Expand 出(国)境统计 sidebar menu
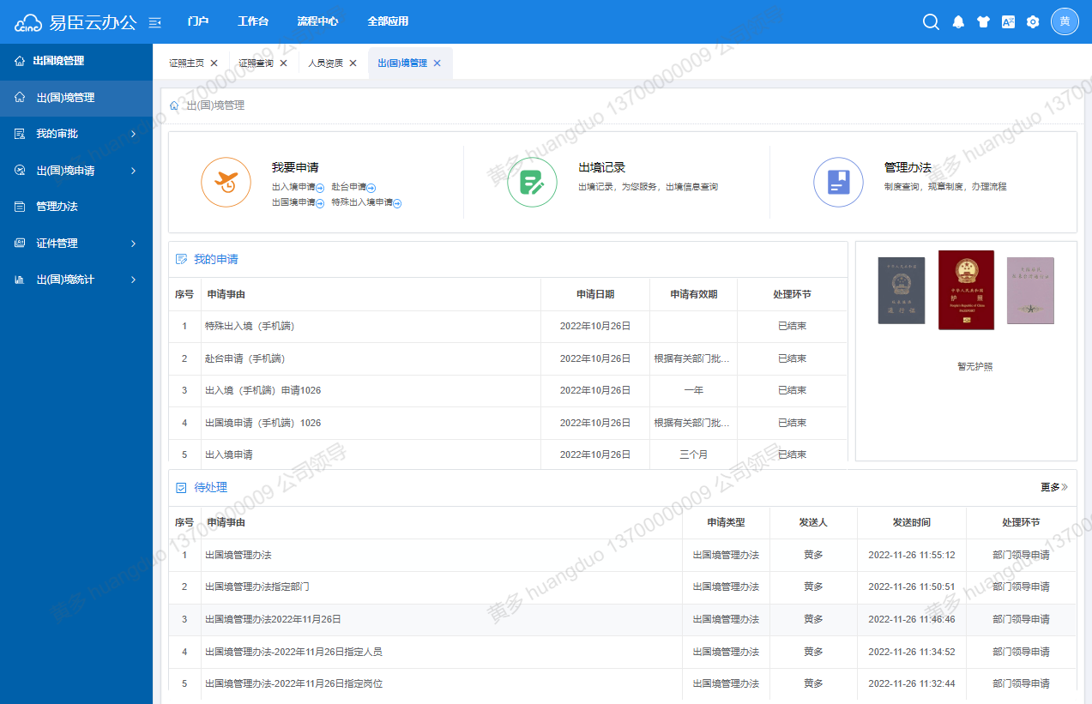 (133, 280)
